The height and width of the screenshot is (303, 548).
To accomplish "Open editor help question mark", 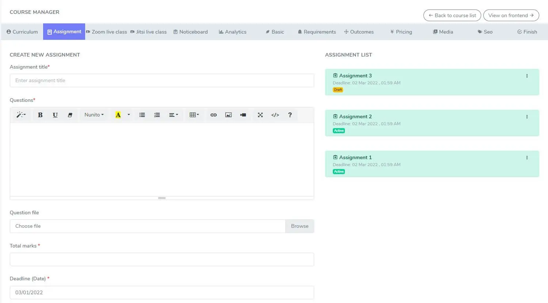I will coord(290,115).
